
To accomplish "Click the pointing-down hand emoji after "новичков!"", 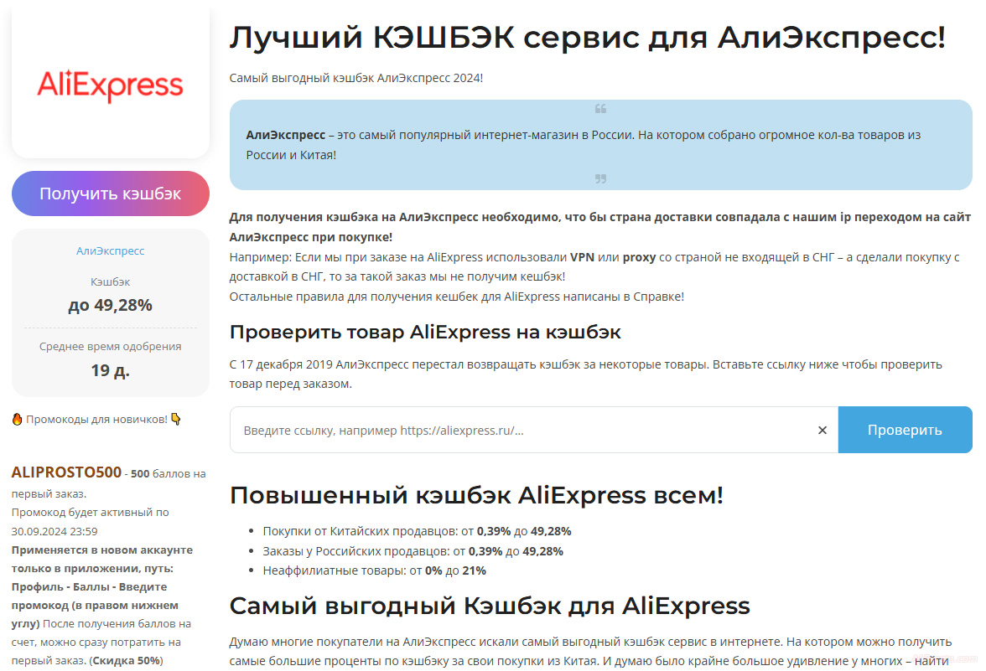I will point(176,419).
